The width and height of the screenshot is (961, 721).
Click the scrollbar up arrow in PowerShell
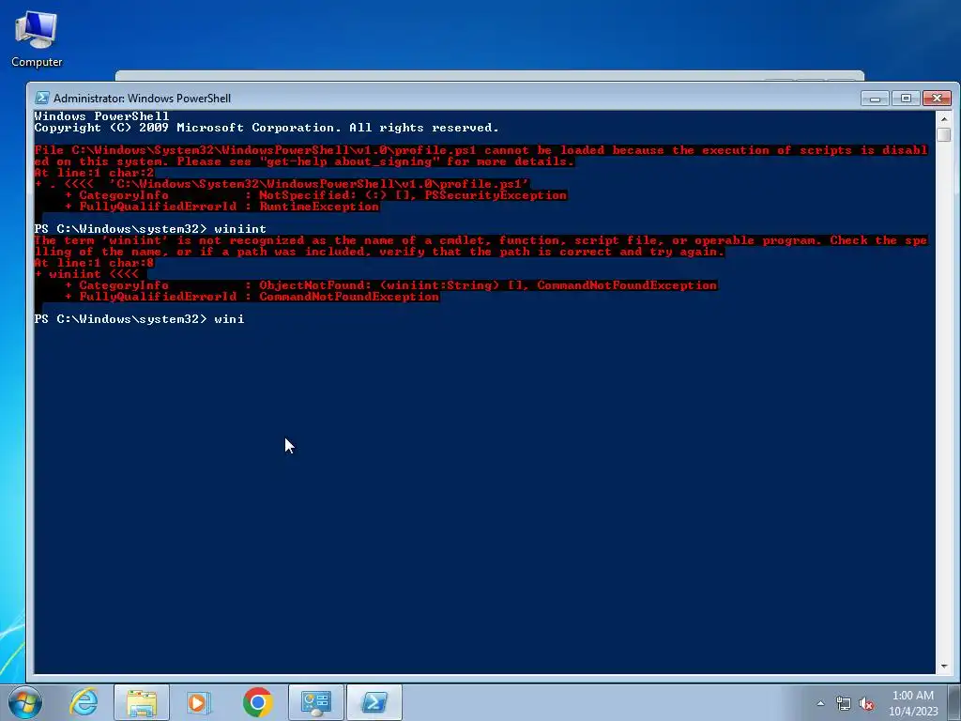[x=944, y=118]
